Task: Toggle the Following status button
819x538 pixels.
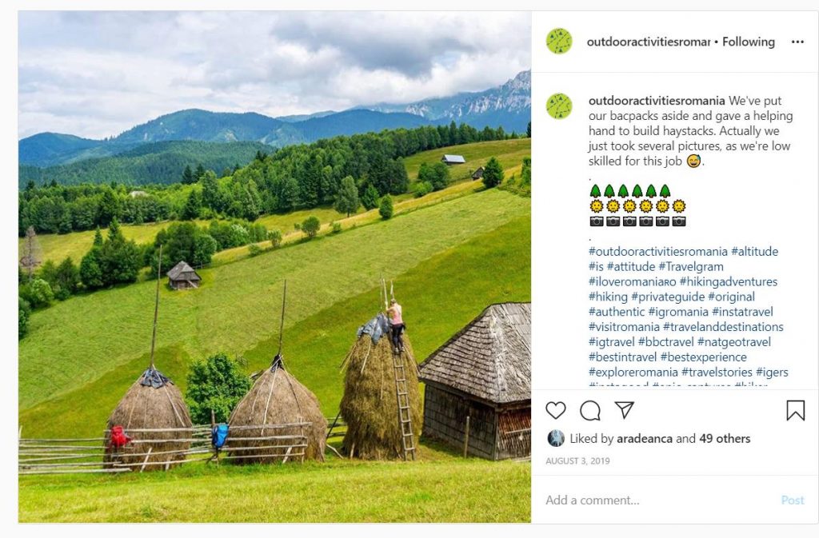Action: click(749, 42)
